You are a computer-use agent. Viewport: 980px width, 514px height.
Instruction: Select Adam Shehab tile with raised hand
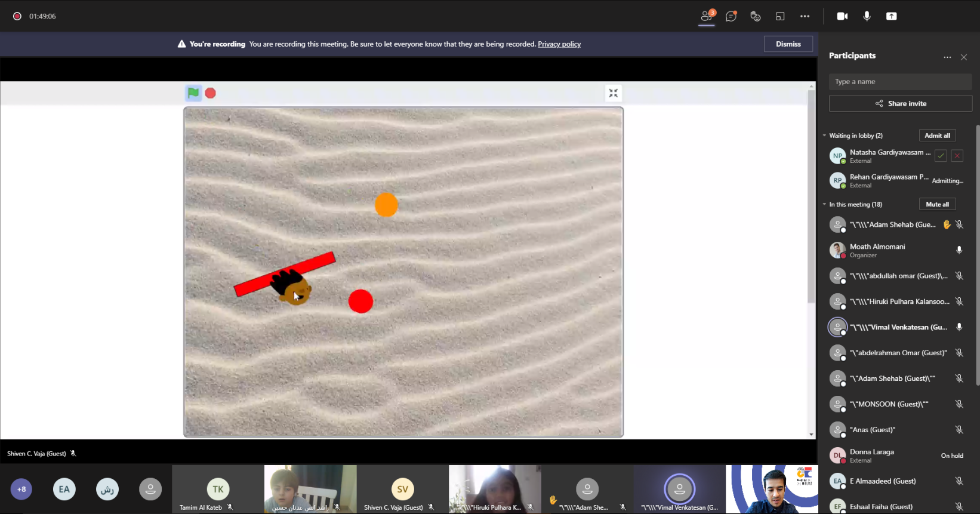point(587,490)
